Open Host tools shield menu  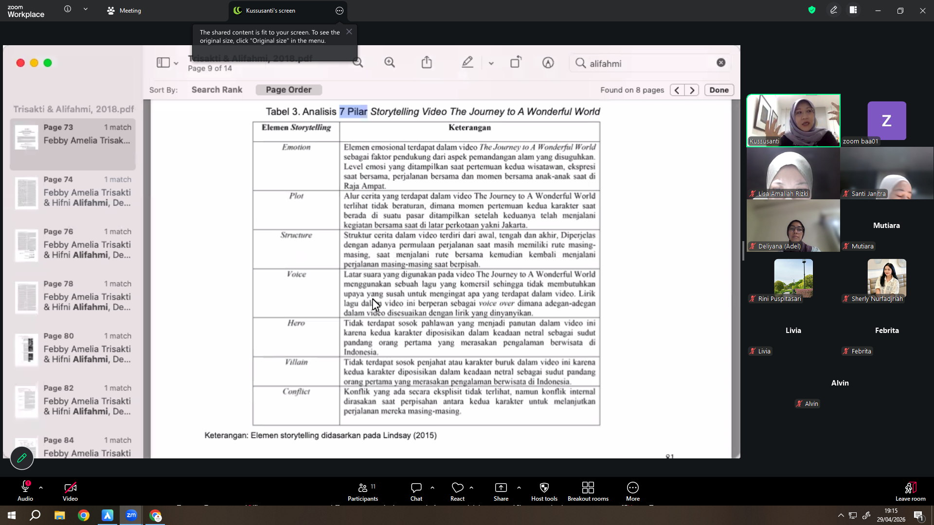click(x=544, y=491)
